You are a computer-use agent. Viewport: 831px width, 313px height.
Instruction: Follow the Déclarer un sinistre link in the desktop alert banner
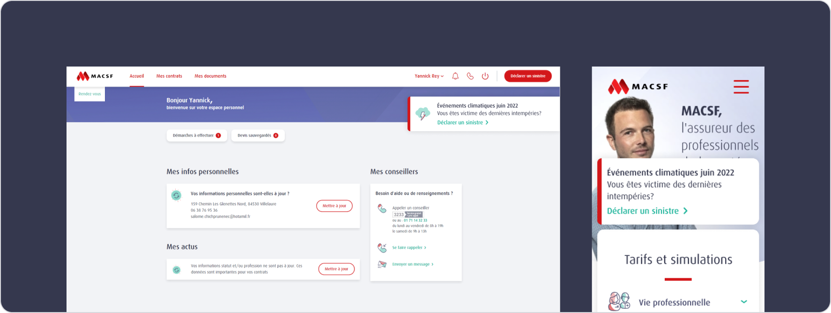tap(463, 122)
